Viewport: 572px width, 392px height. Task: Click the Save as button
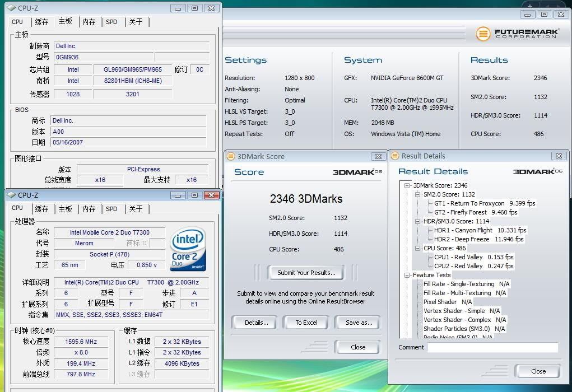pyautogui.click(x=359, y=323)
